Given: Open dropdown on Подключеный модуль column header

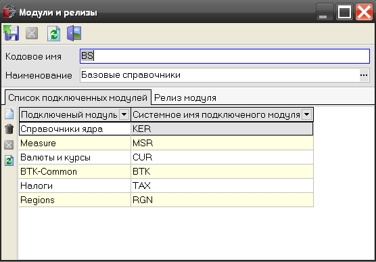Looking at the screenshot, I should point(124,114).
